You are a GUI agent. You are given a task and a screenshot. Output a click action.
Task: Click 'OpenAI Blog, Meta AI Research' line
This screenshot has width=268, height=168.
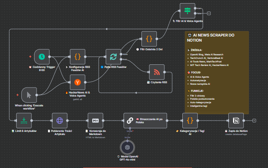coord(207,55)
